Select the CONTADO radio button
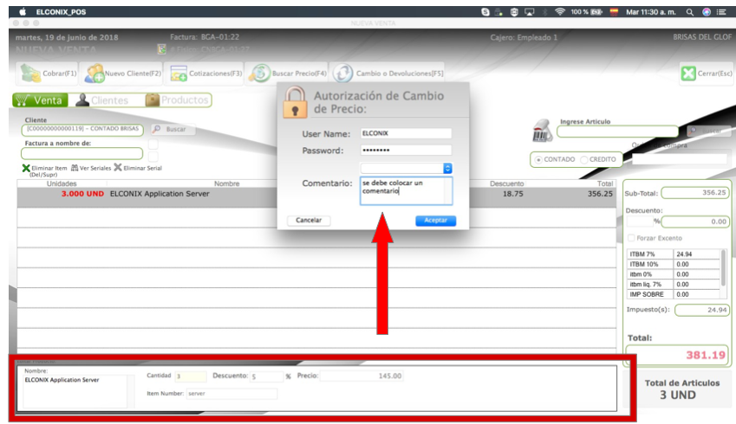 pyautogui.click(x=538, y=160)
